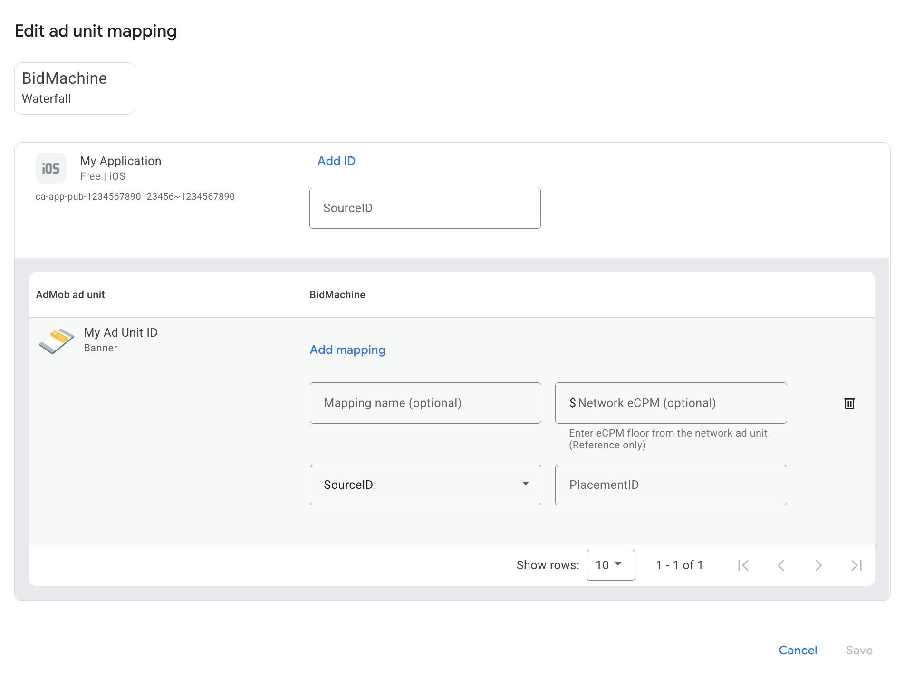
Task: Jump to last page of results
Action: click(856, 565)
